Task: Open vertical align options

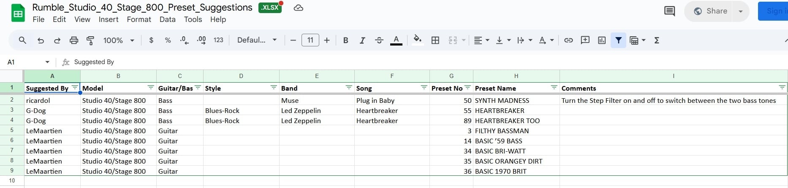Action: 503,40
